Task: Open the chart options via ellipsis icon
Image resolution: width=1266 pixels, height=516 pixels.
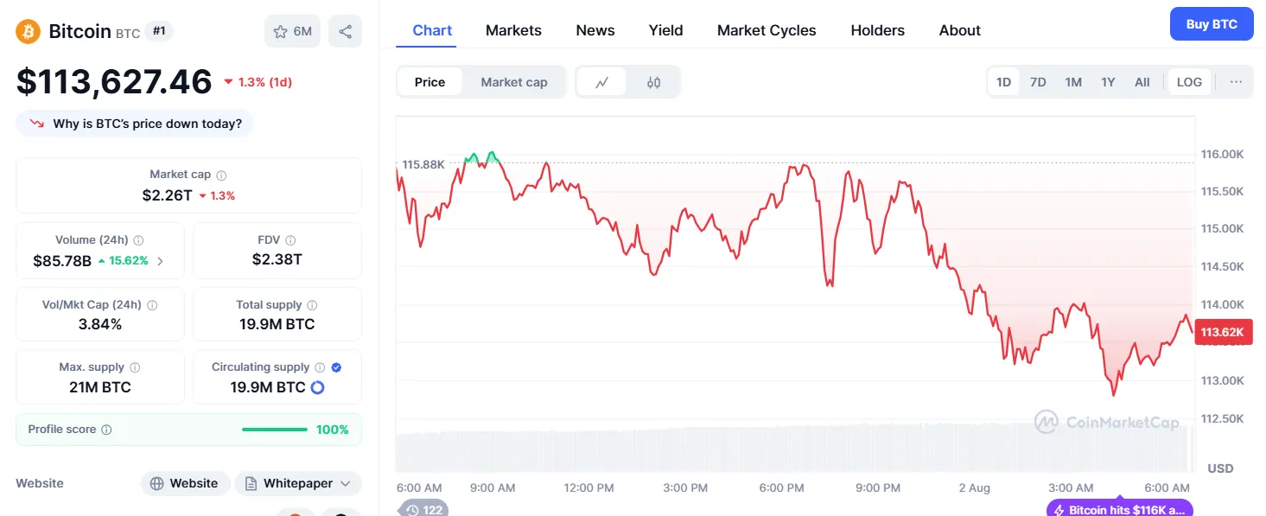Action: (x=1236, y=81)
